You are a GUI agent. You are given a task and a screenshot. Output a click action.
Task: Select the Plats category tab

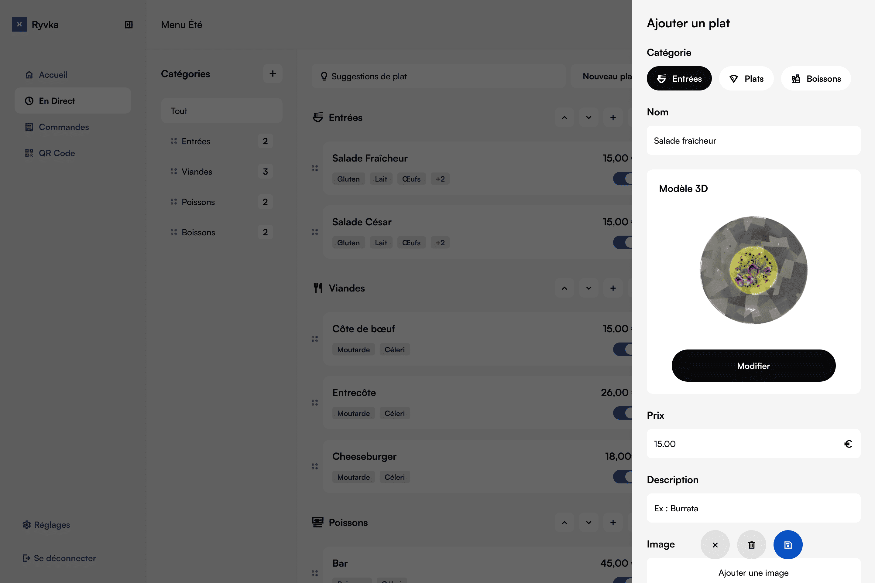point(746,78)
